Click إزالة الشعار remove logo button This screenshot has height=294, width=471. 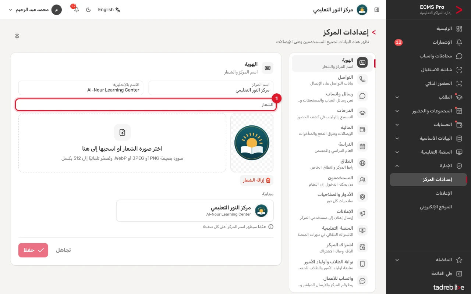[257, 180]
